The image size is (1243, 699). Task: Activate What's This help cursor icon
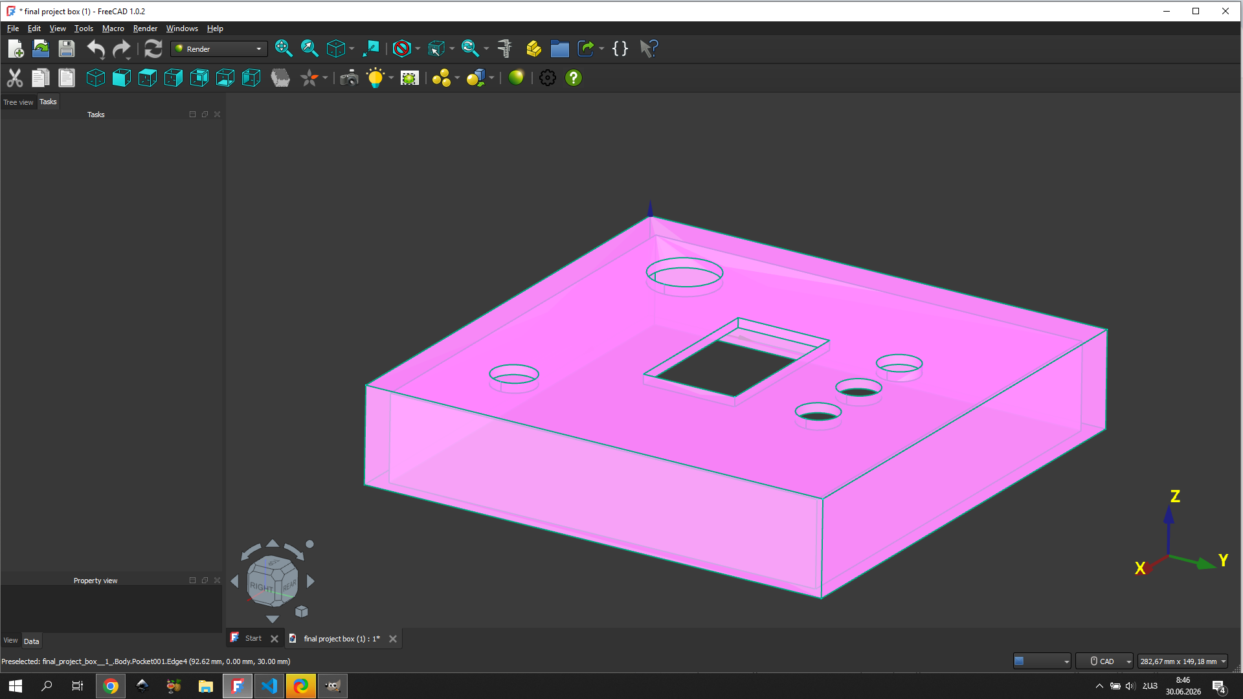[649, 49]
